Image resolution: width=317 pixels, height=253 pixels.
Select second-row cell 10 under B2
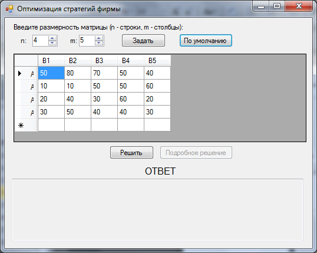pyautogui.click(x=78, y=86)
